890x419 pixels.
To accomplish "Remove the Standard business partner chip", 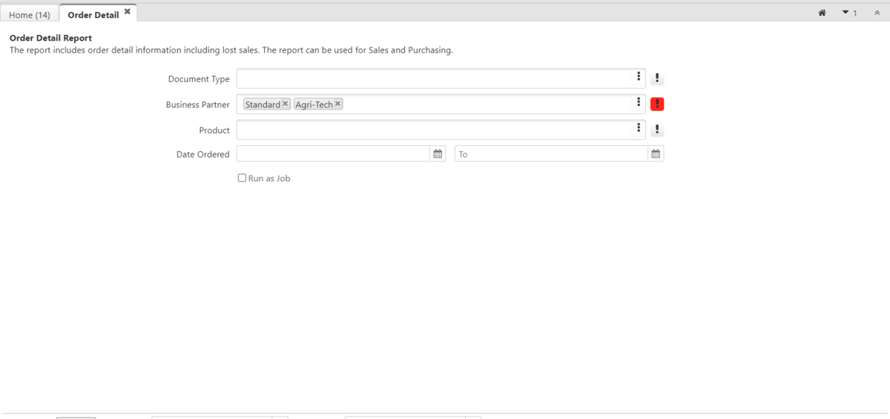I will point(286,104).
